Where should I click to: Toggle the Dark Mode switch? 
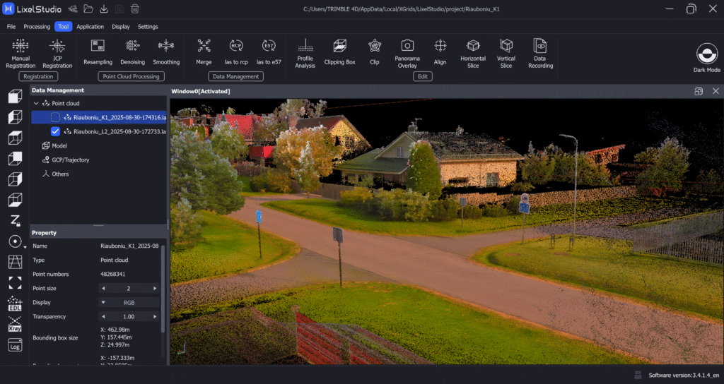click(707, 55)
